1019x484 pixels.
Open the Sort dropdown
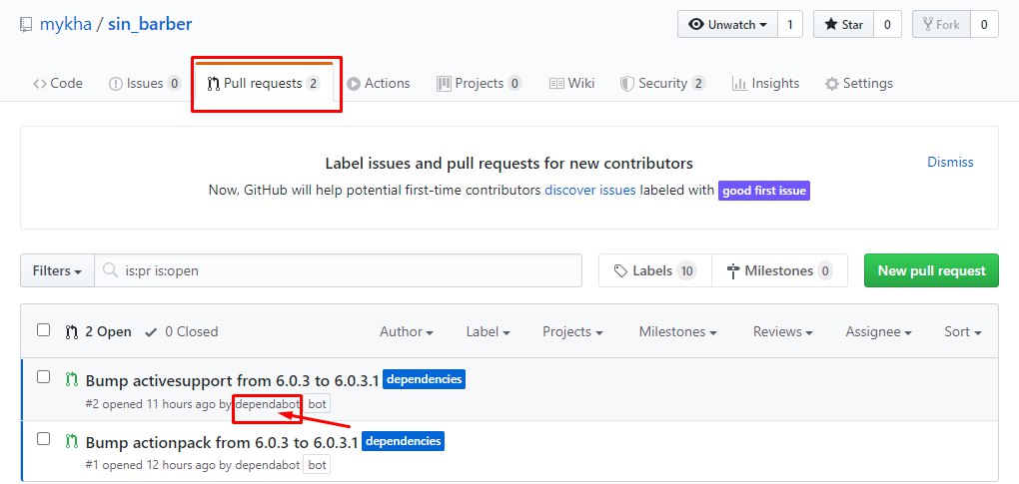[962, 331]
